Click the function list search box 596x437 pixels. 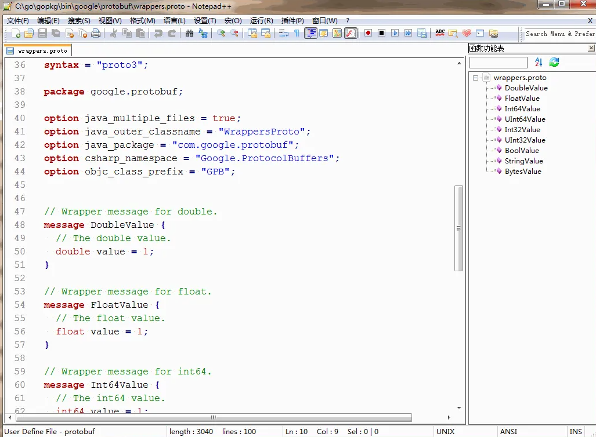click(x=499, y=62)
